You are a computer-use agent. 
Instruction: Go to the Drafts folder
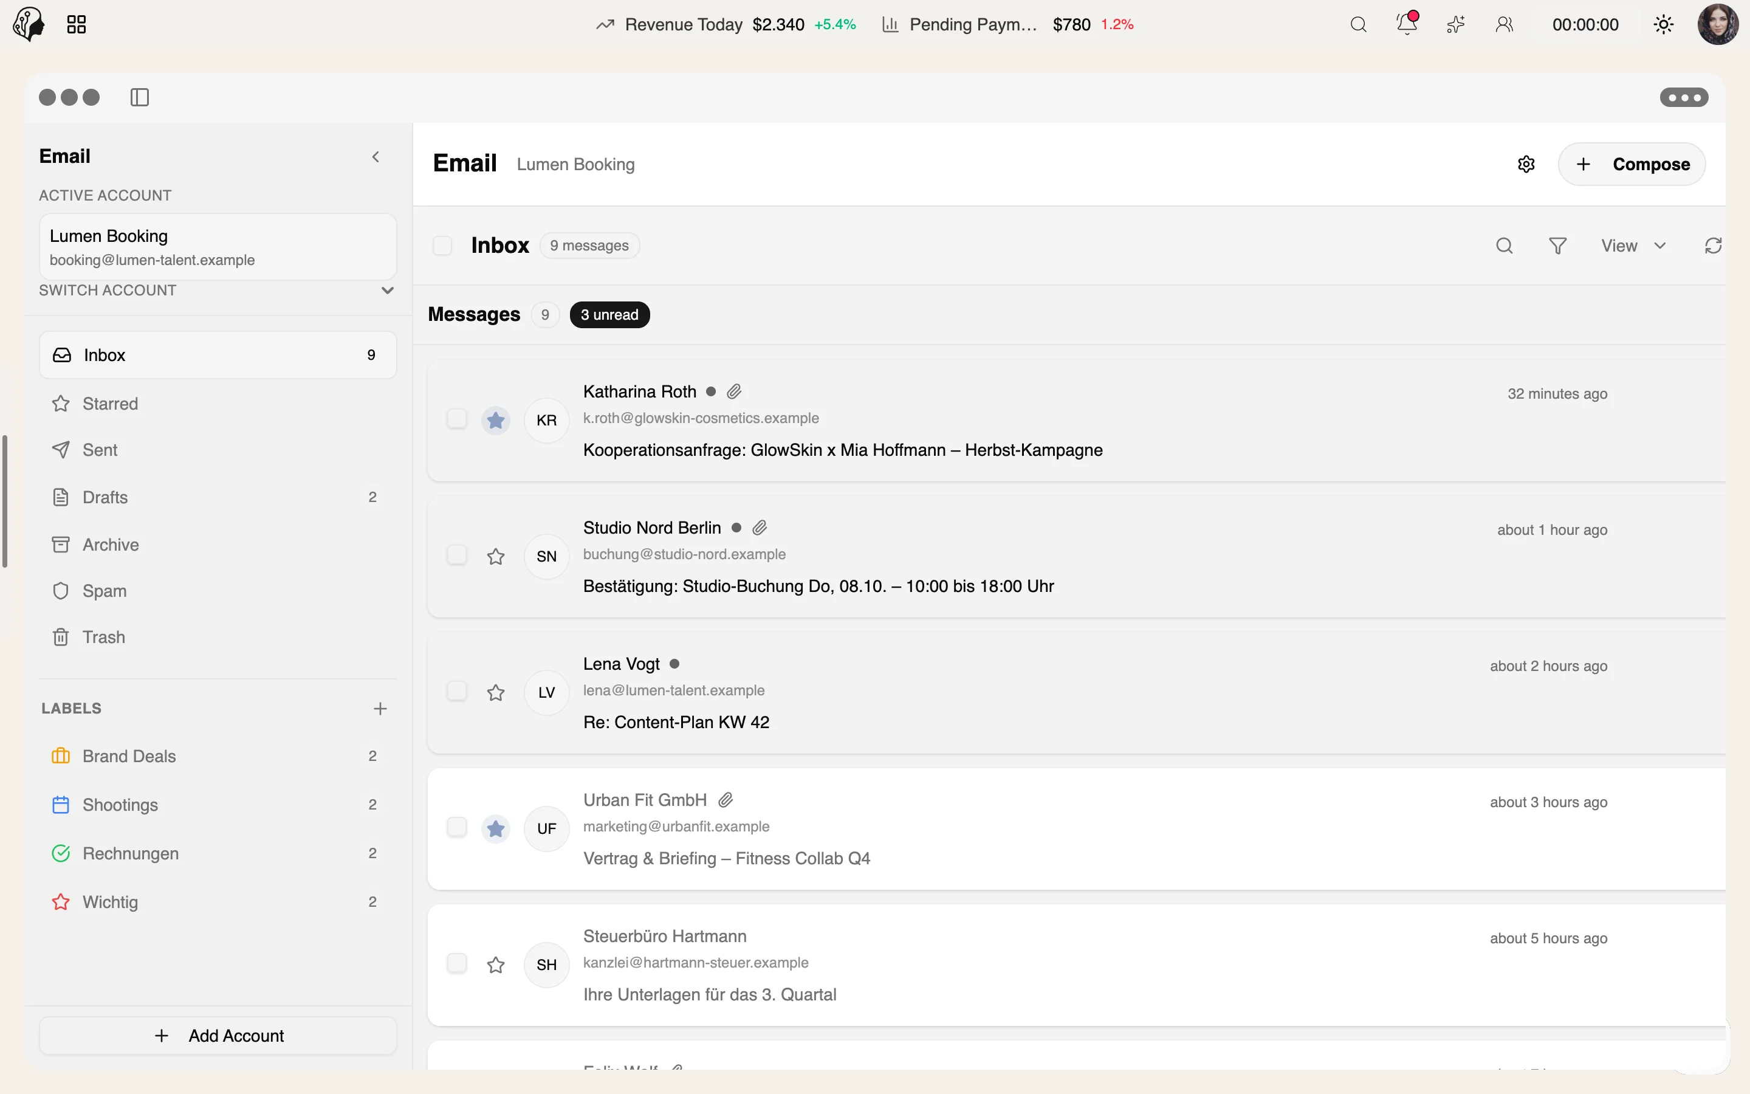point(218,497)
